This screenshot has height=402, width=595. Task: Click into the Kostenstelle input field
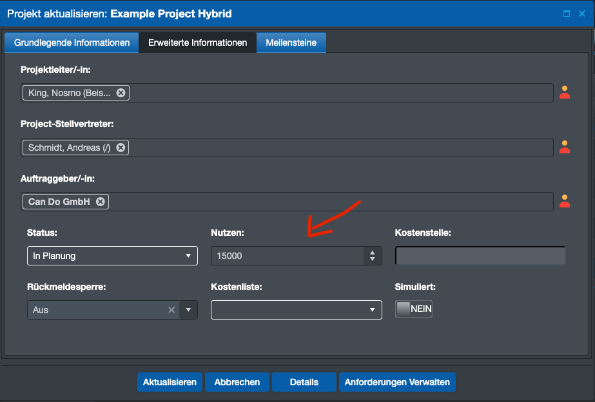click(x=480, y=256)
